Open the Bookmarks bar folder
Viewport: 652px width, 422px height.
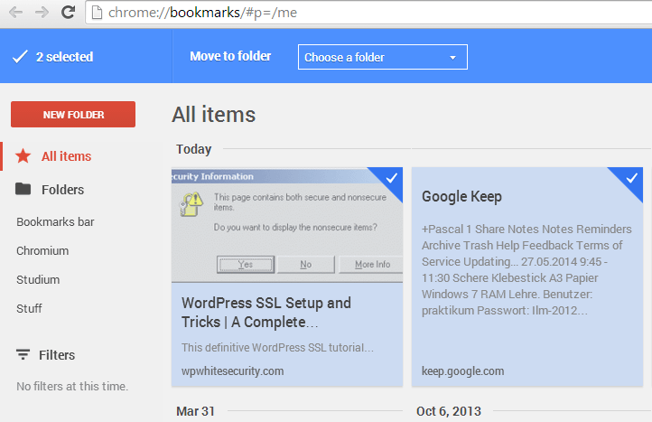click(55, 221)
